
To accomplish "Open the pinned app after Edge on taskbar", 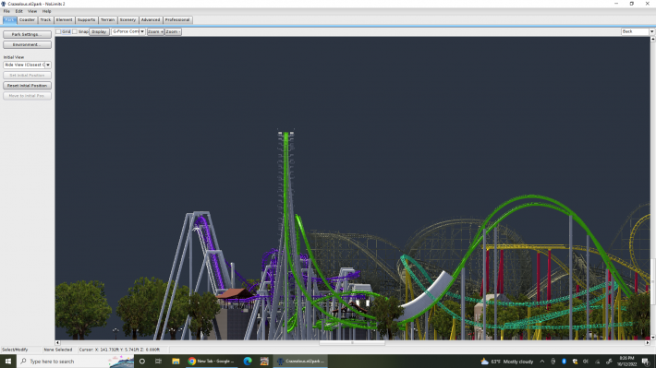I will (264, 362).
